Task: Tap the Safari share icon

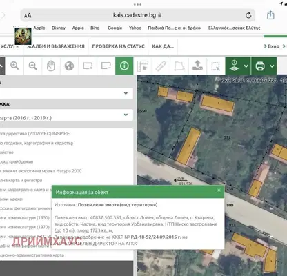Action: 270,15
